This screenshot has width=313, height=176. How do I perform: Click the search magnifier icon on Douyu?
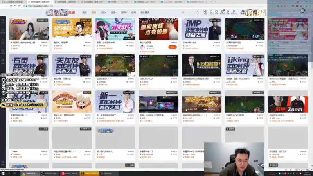click(198, 13)
